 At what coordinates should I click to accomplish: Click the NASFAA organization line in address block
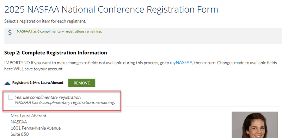coord(19,122)
